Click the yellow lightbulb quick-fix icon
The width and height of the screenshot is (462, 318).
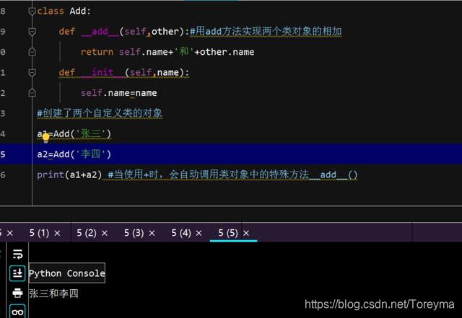45,138
